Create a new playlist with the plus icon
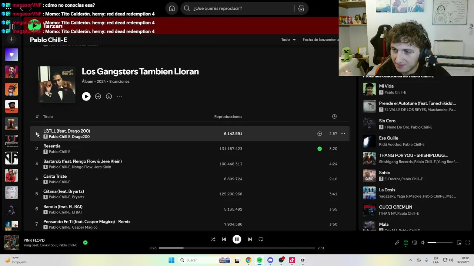 click(x=11, y=39)
